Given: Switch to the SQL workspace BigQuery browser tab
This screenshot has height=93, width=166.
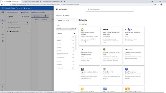Looking at the screenshot, I should point(11,2).
